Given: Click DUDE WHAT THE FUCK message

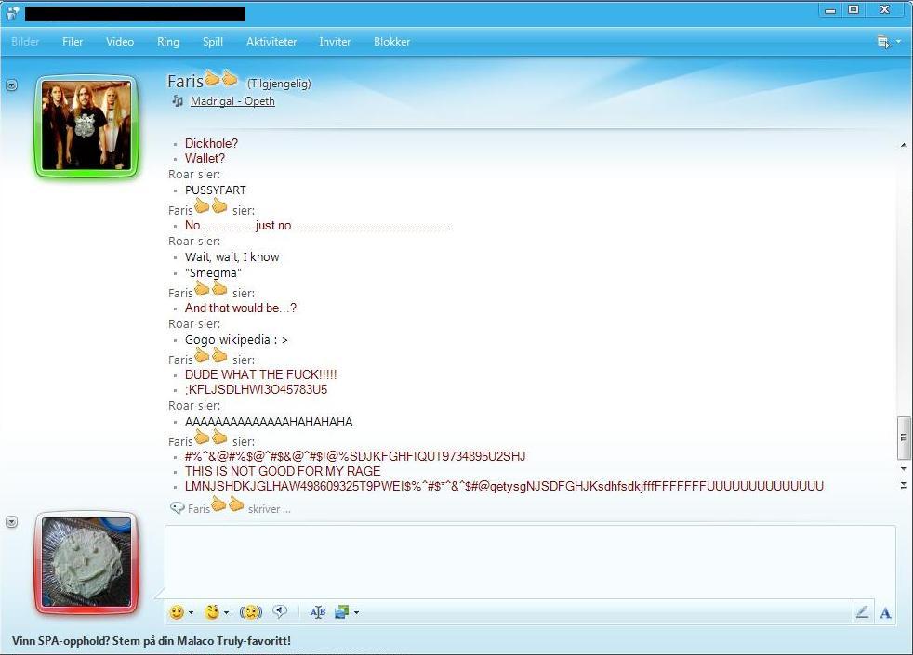Looking at the screenshot, I should (x=261, y=374).
